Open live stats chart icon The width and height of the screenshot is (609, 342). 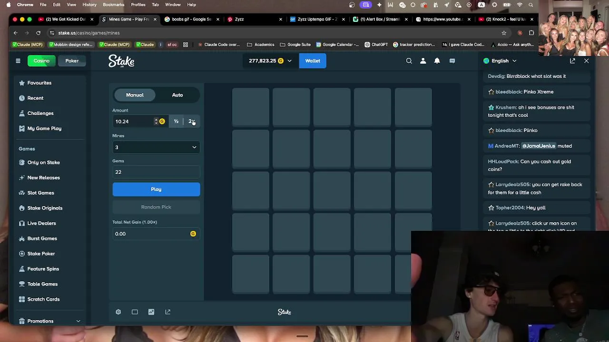151,312
